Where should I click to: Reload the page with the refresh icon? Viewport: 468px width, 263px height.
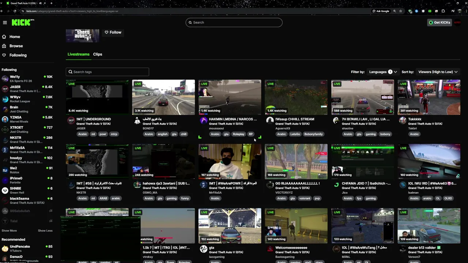15,11
